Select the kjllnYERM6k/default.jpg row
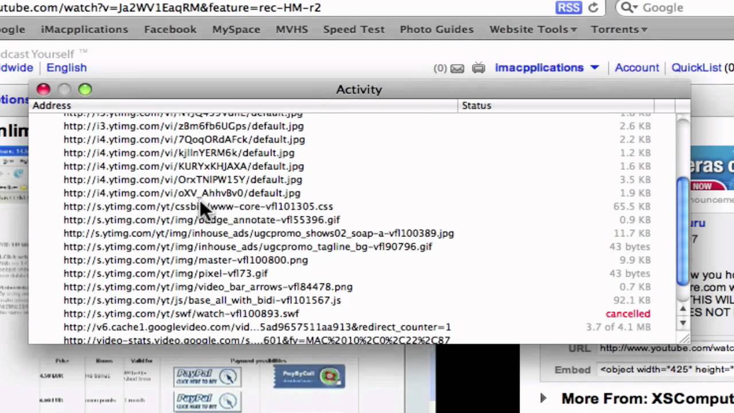Viewport: 734px width, 413px height. [x=353, y=153]
